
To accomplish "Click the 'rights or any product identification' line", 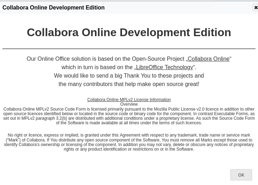I will pyautogui.click(x=129, y=149).
